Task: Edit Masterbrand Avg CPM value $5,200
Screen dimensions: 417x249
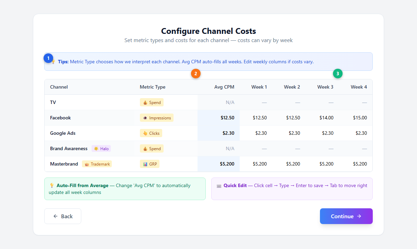Action: pos(219,164)
